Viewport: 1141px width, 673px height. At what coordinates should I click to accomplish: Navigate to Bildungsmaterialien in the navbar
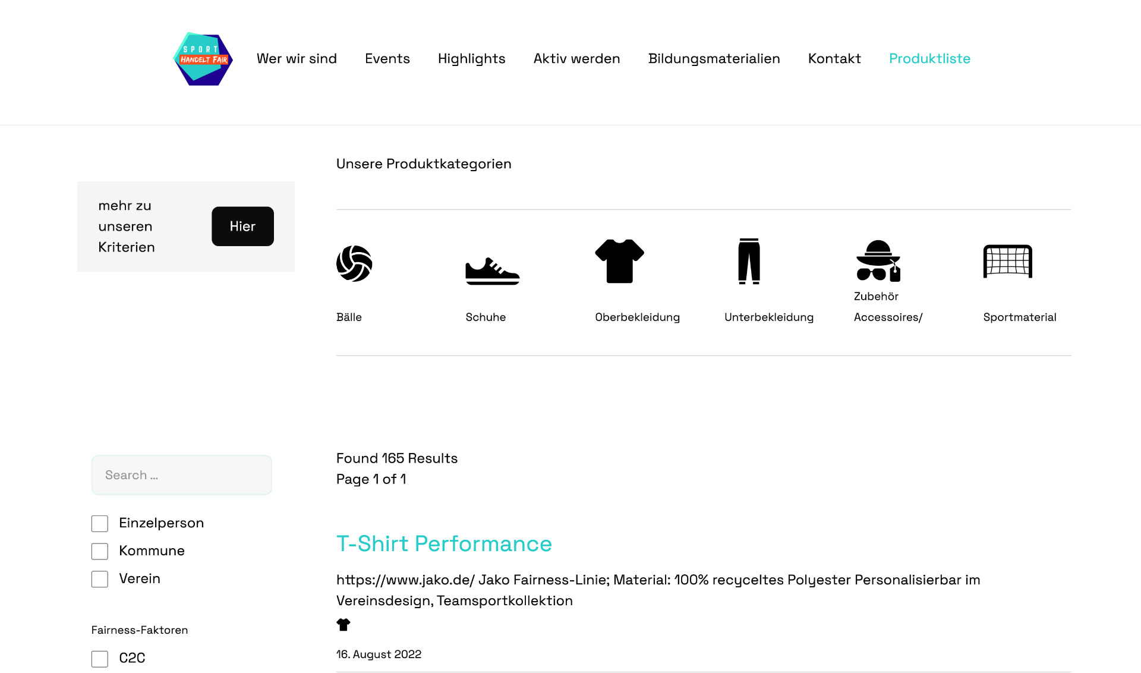pyautogui.click(x=714, y=59)
